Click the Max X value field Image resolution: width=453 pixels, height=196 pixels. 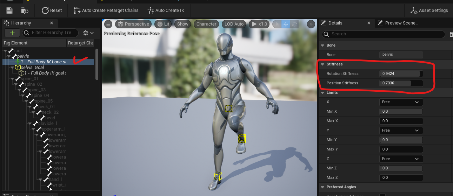click(x=401, y=121)
